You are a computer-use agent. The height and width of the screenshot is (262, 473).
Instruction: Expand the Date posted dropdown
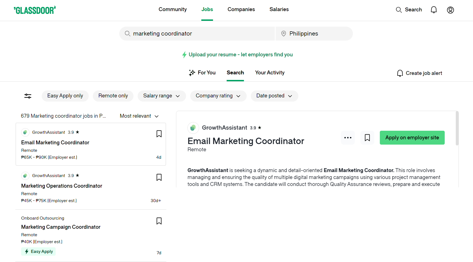[x=274, y=96]
